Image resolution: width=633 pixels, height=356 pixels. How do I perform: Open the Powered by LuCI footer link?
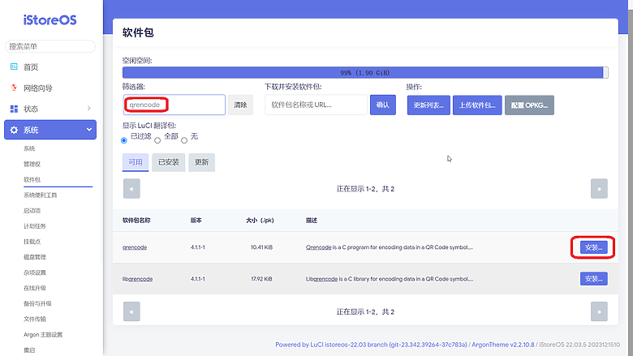[371, 345]
